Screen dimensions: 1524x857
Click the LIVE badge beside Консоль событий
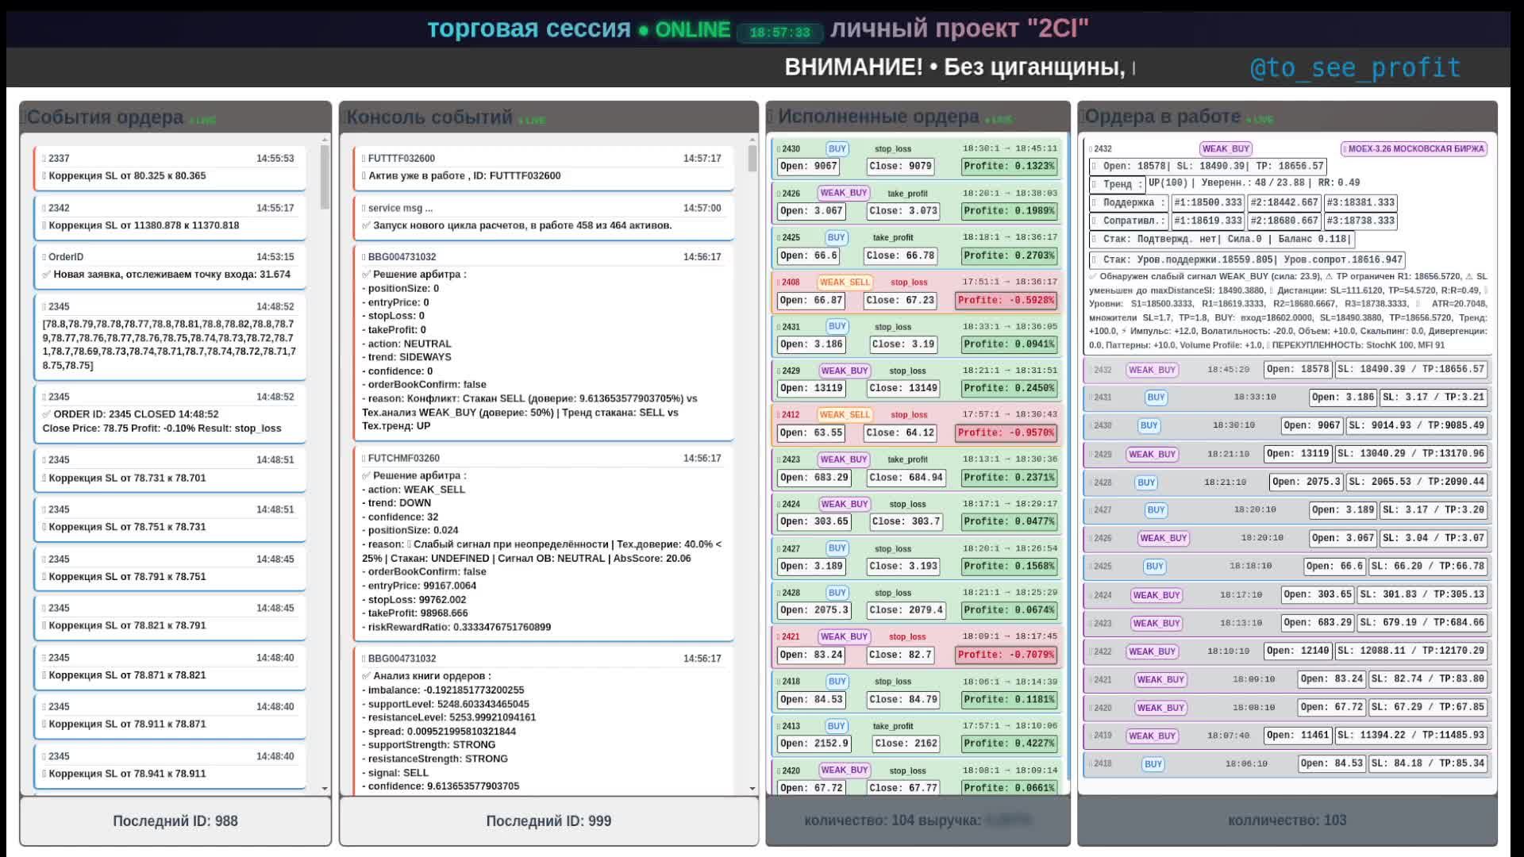tap(533, 121)
